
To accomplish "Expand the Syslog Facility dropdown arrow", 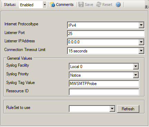I will point(136,66).
